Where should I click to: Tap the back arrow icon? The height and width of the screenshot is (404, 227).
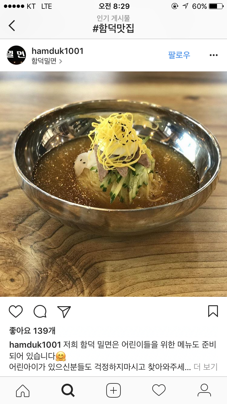(x=12, y=25)
